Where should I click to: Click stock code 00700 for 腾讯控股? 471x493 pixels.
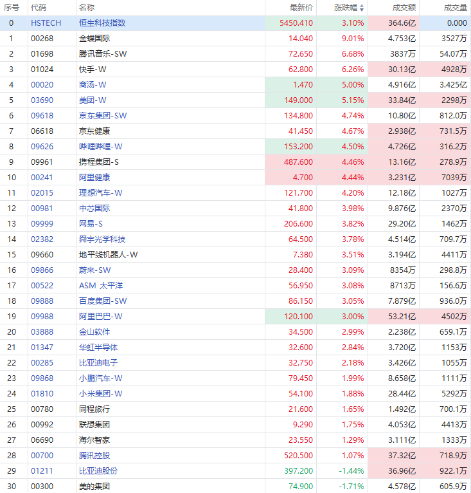click(41, 456)
